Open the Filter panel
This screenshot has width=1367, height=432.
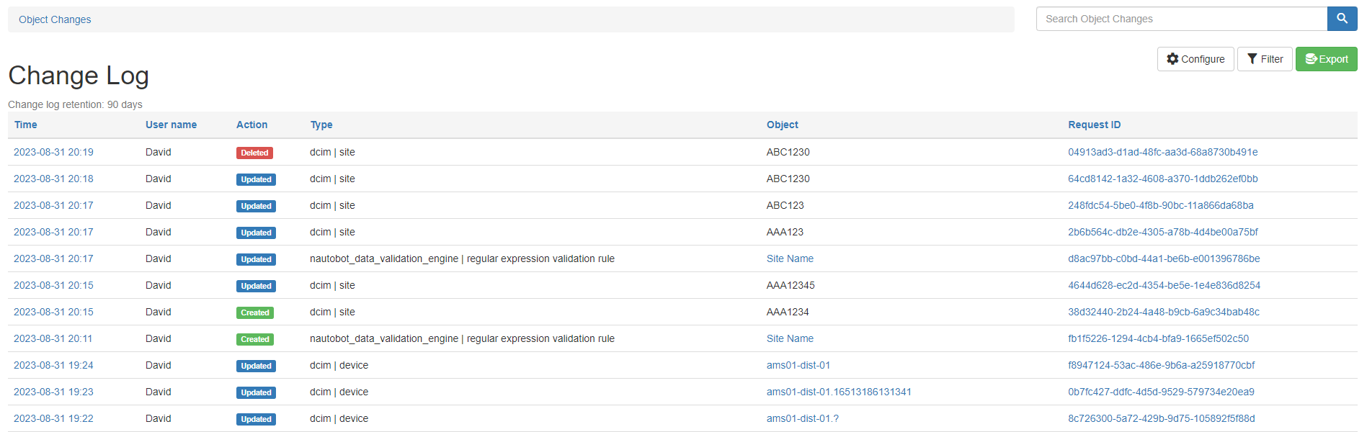pyautogui.click(x=1264, y=59)
